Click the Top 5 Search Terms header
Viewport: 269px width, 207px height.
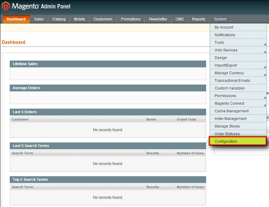(108, 180)
